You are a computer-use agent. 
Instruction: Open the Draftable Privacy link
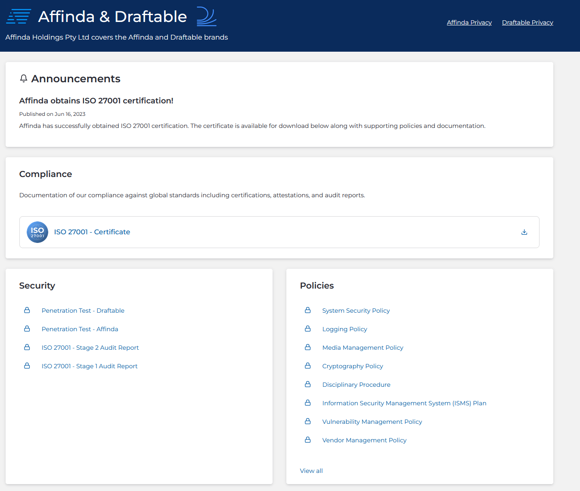point(527,22)
